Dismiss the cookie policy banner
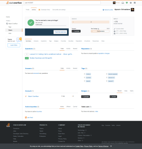The width and height of the screenshot is (142, 149). (111, 146)
